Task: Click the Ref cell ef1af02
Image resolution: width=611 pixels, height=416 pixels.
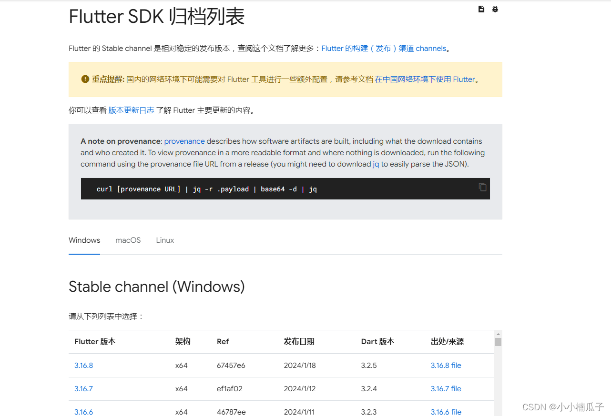Action: click(x=230, y=389)
